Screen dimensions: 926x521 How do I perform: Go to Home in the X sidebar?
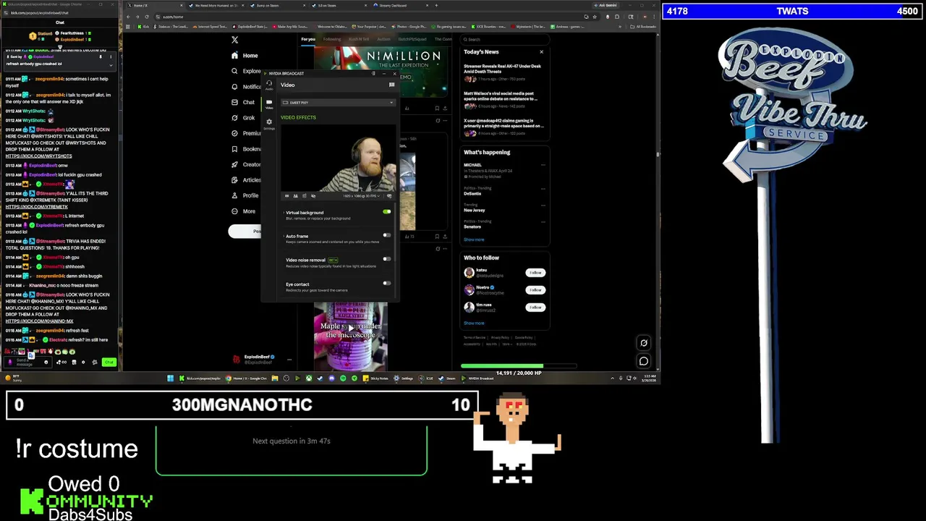pyautogui.click(x=244, y=56)
